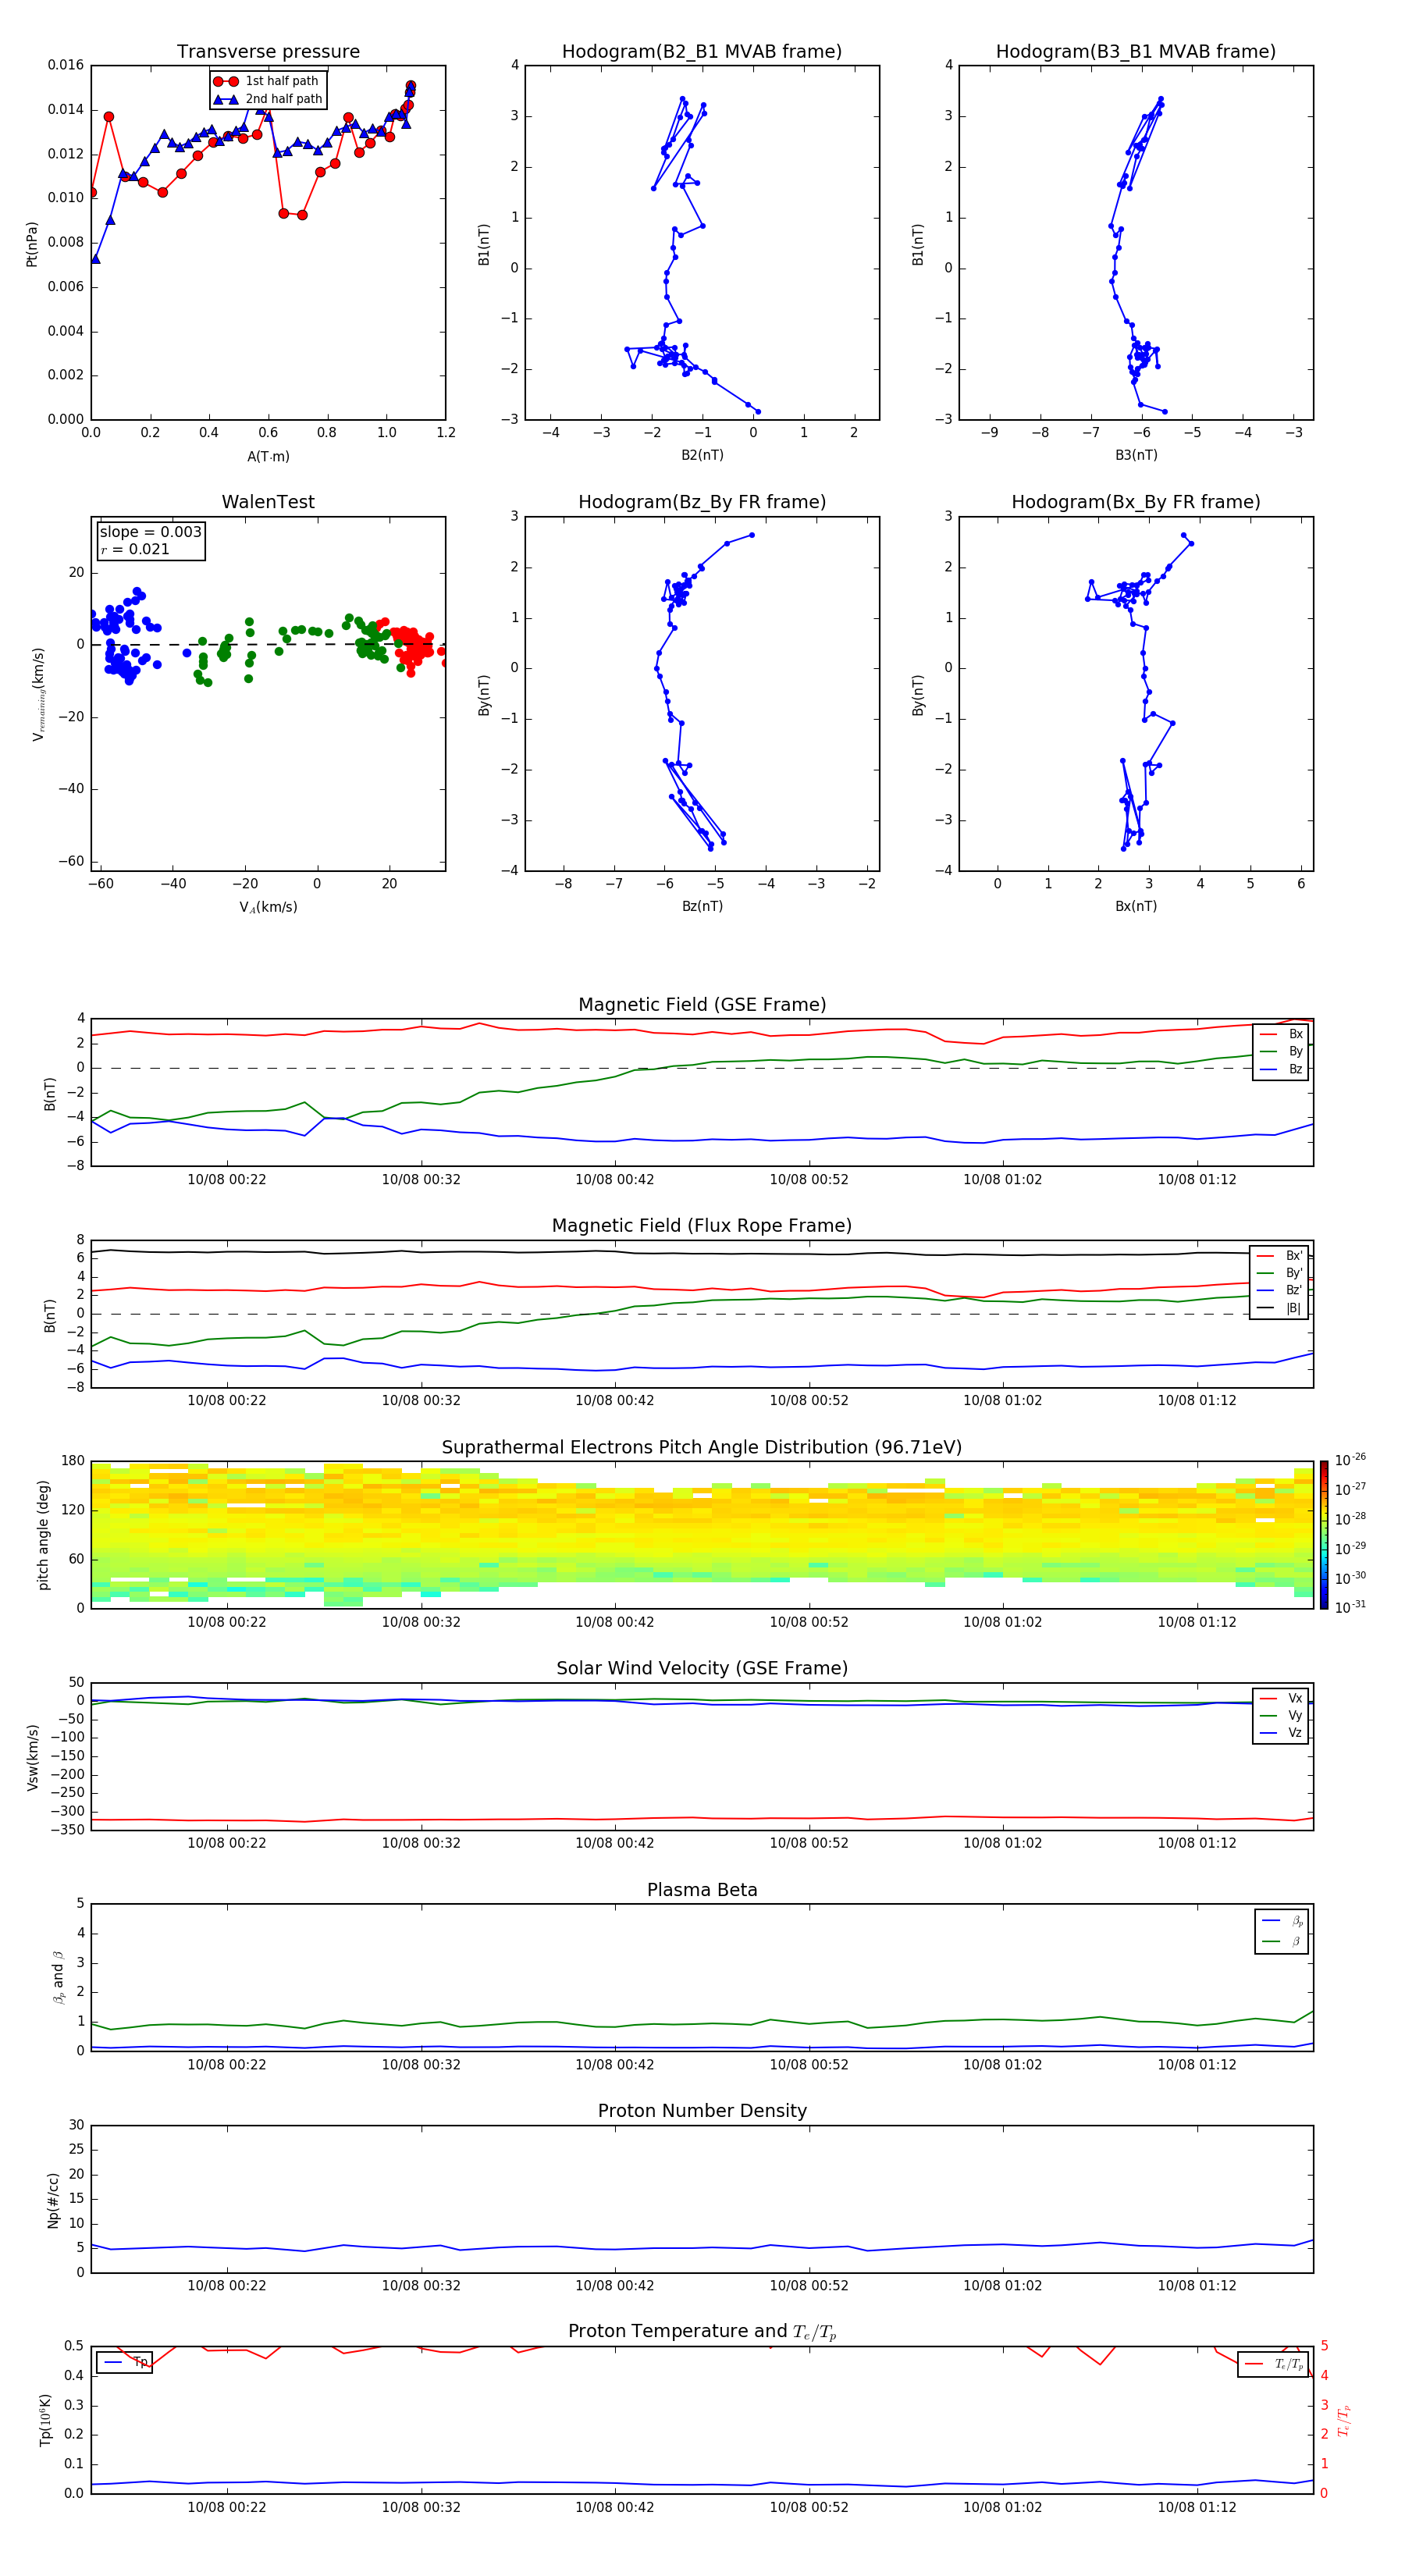Click 'Proton Temperature and Te/Tp' title
The image size is (1405, 2576).
[702, 2331]
